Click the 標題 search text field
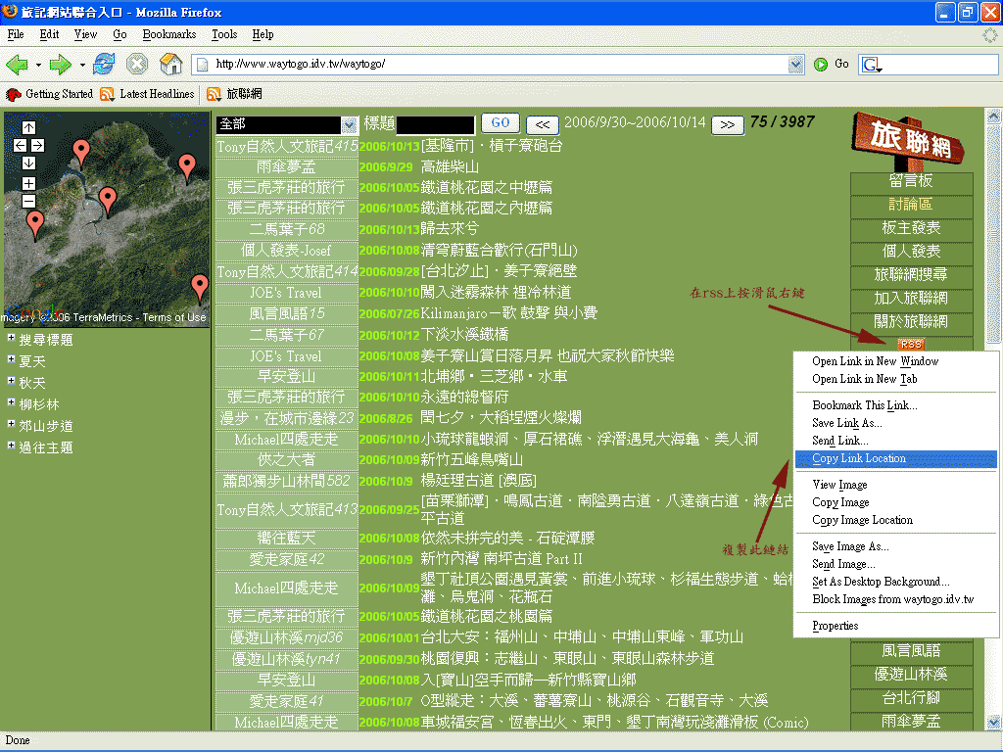Viewport: 1003px width, 752px height. (435, 124)
